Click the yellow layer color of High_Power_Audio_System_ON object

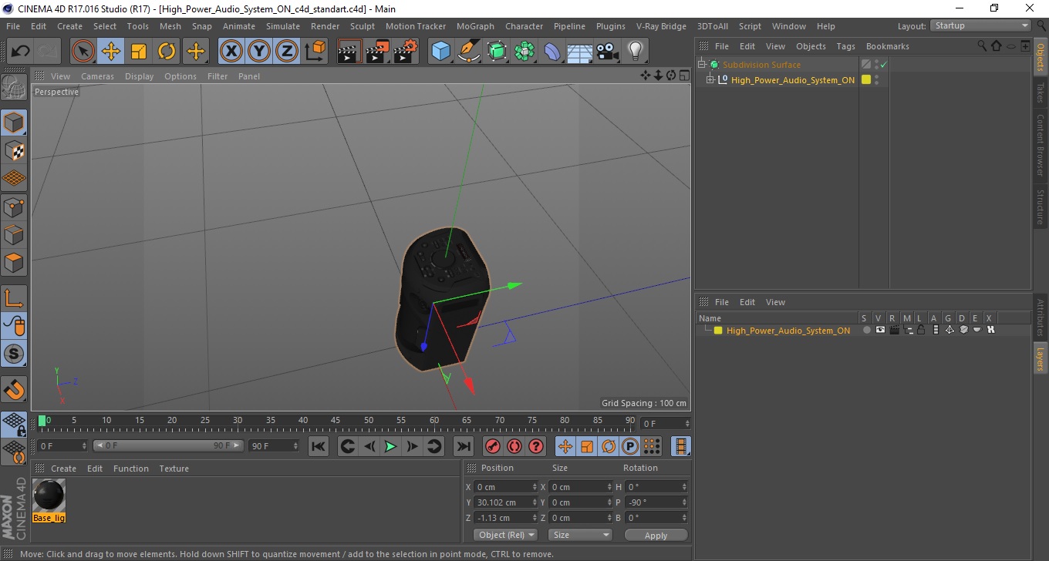866,80
